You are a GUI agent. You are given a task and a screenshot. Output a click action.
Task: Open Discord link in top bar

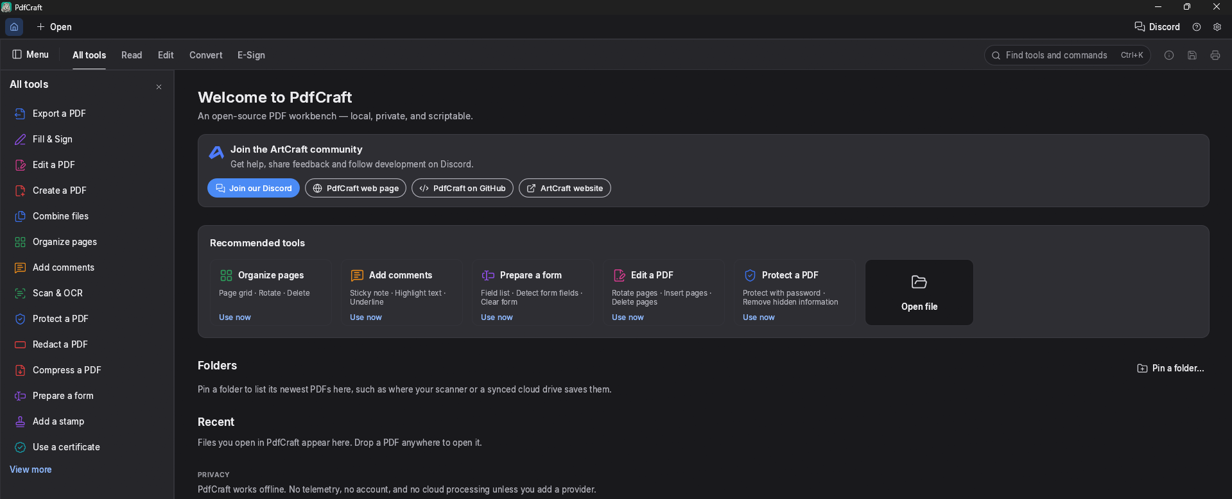[1157, 27]
